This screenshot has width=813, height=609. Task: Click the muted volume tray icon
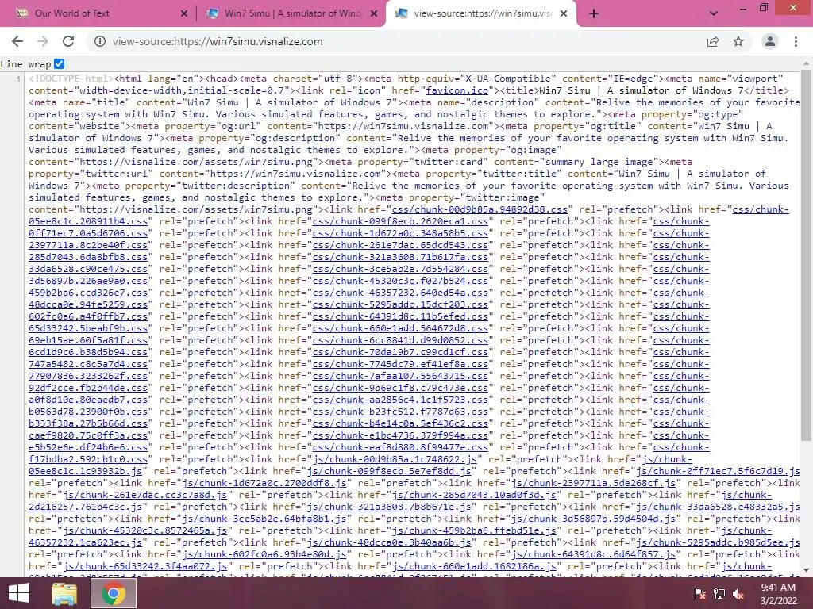coord(738,594)
